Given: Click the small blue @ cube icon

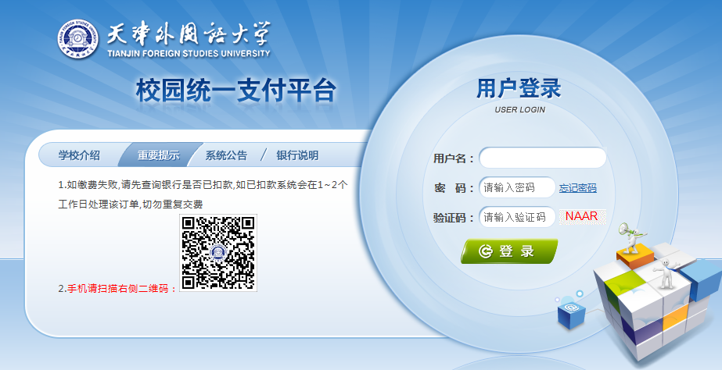Looking at the screenshot, I should click(x=569, y=312).
